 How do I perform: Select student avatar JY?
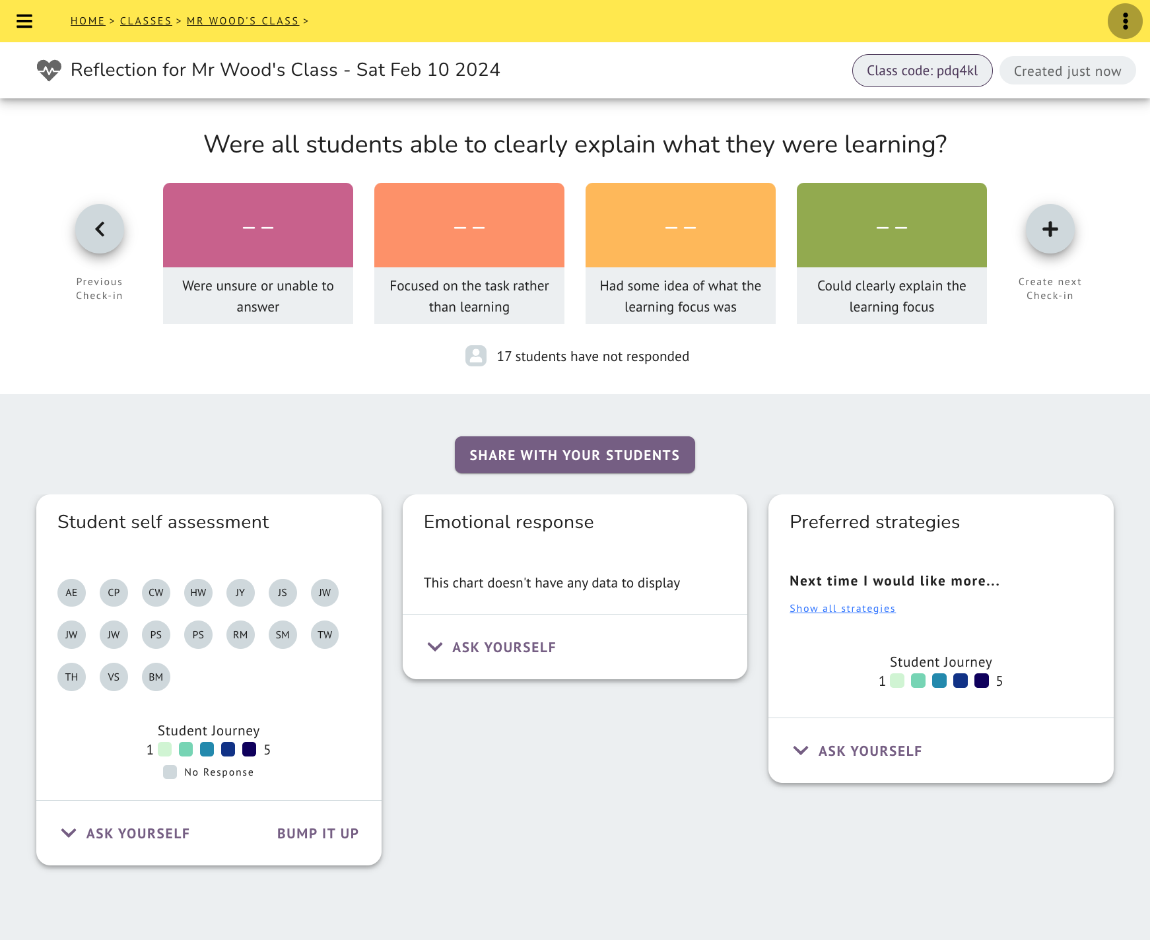[x=240, y=593]
